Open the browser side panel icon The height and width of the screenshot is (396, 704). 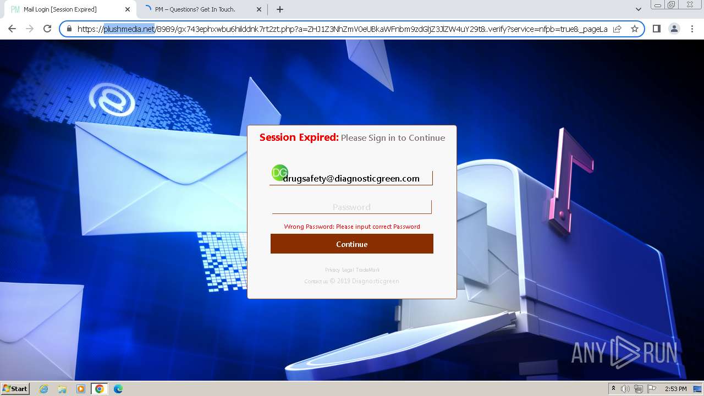[656, 29]
